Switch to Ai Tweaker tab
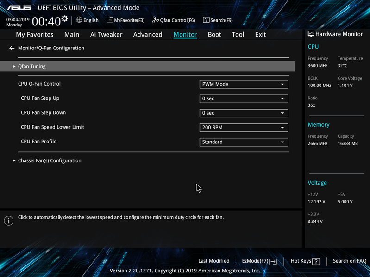This screenshot has width=370, height=277. (106, 35)
